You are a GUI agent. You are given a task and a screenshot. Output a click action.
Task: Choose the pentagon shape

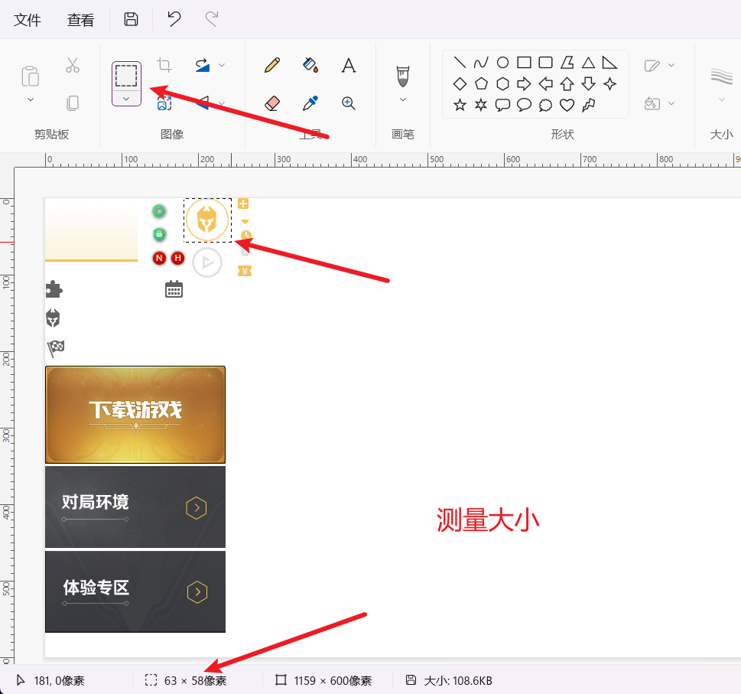coord(481,84)
